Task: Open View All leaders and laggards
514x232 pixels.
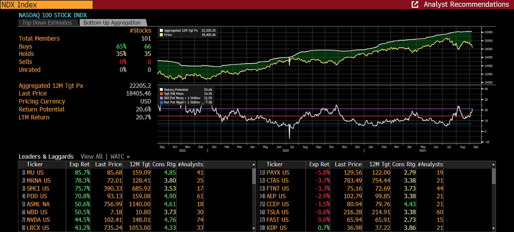Action: tap(91, 156)
